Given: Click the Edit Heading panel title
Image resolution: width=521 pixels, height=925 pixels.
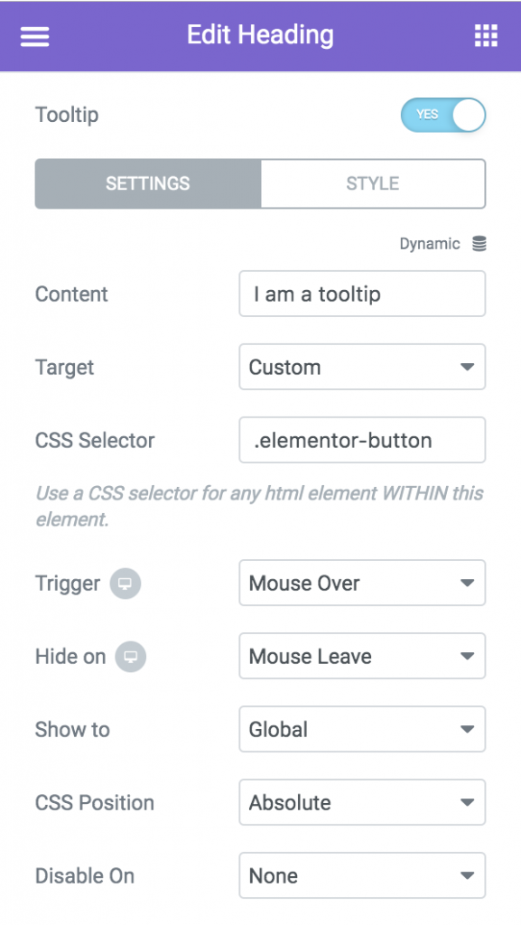Looking at the screenshot, I should coord(260,35).
